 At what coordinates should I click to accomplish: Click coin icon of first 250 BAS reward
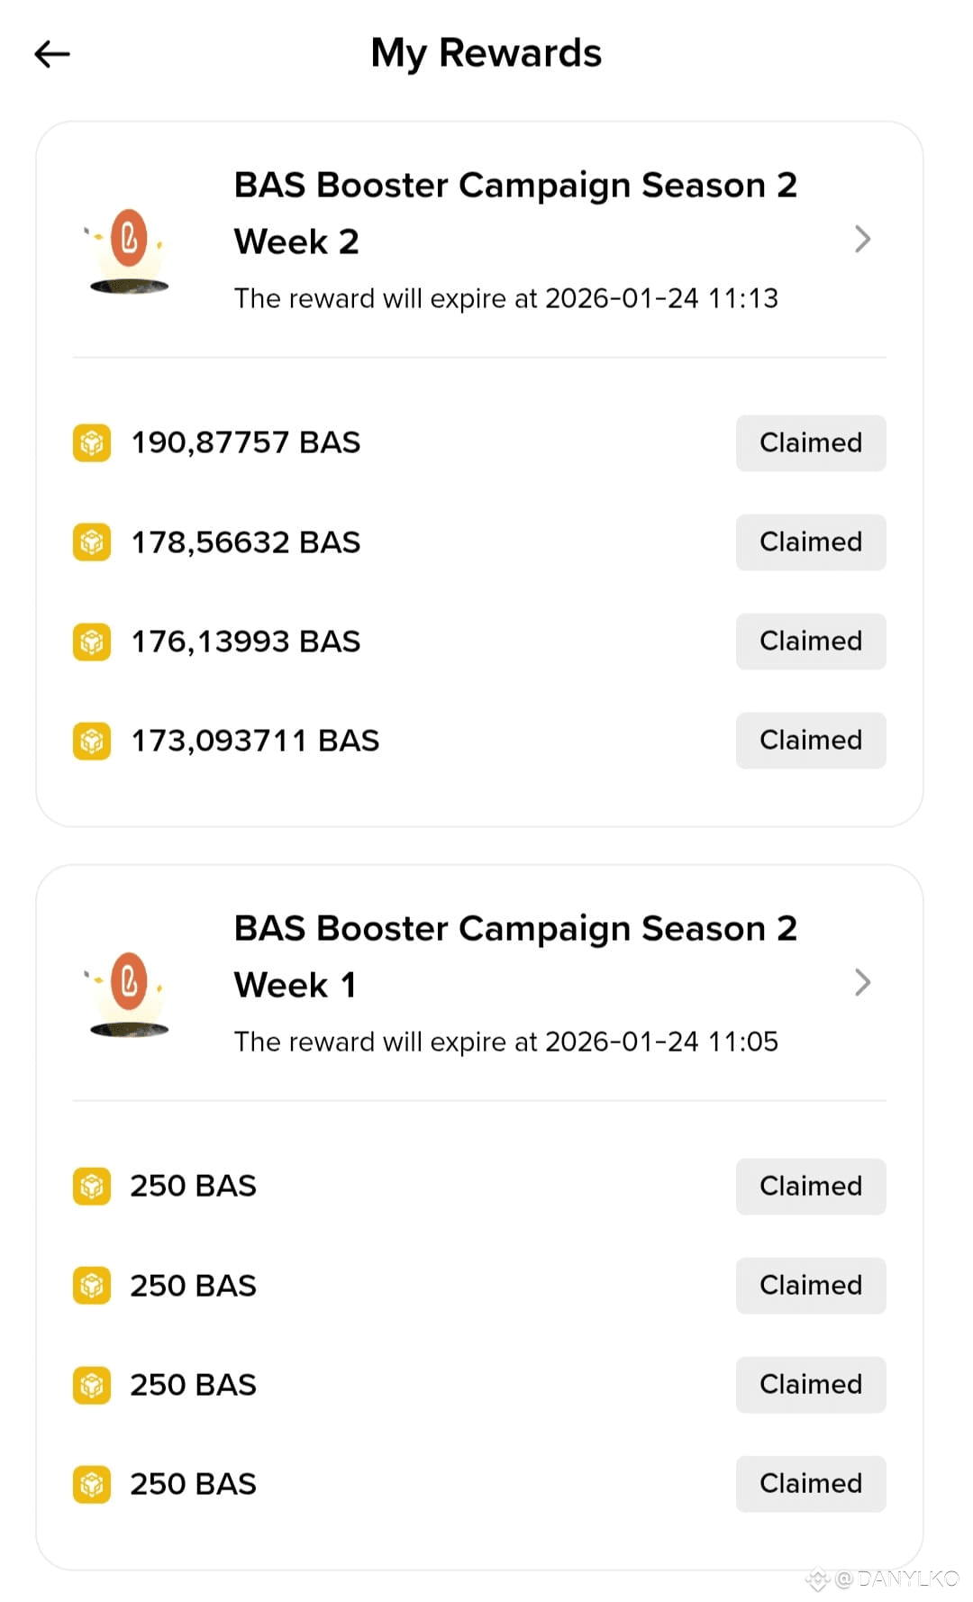(92, 1187)
